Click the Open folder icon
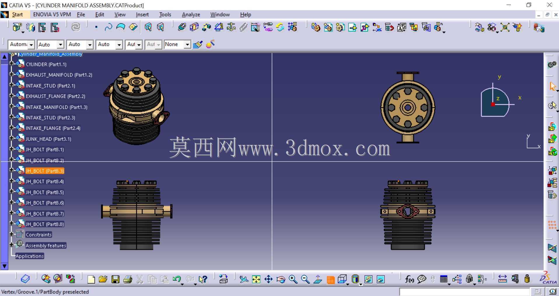 [x=103, y=279]
